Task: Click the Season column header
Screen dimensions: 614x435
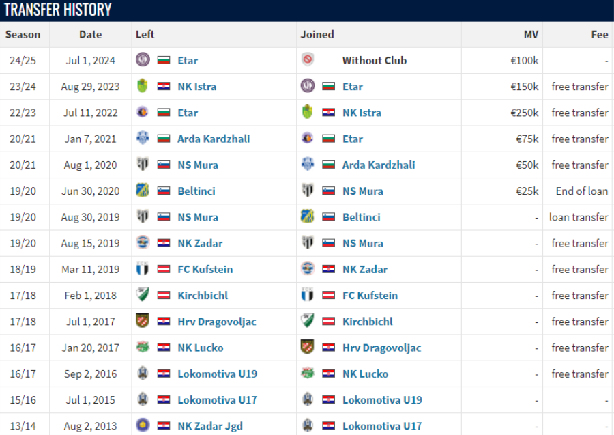Action: click(23, 35)
